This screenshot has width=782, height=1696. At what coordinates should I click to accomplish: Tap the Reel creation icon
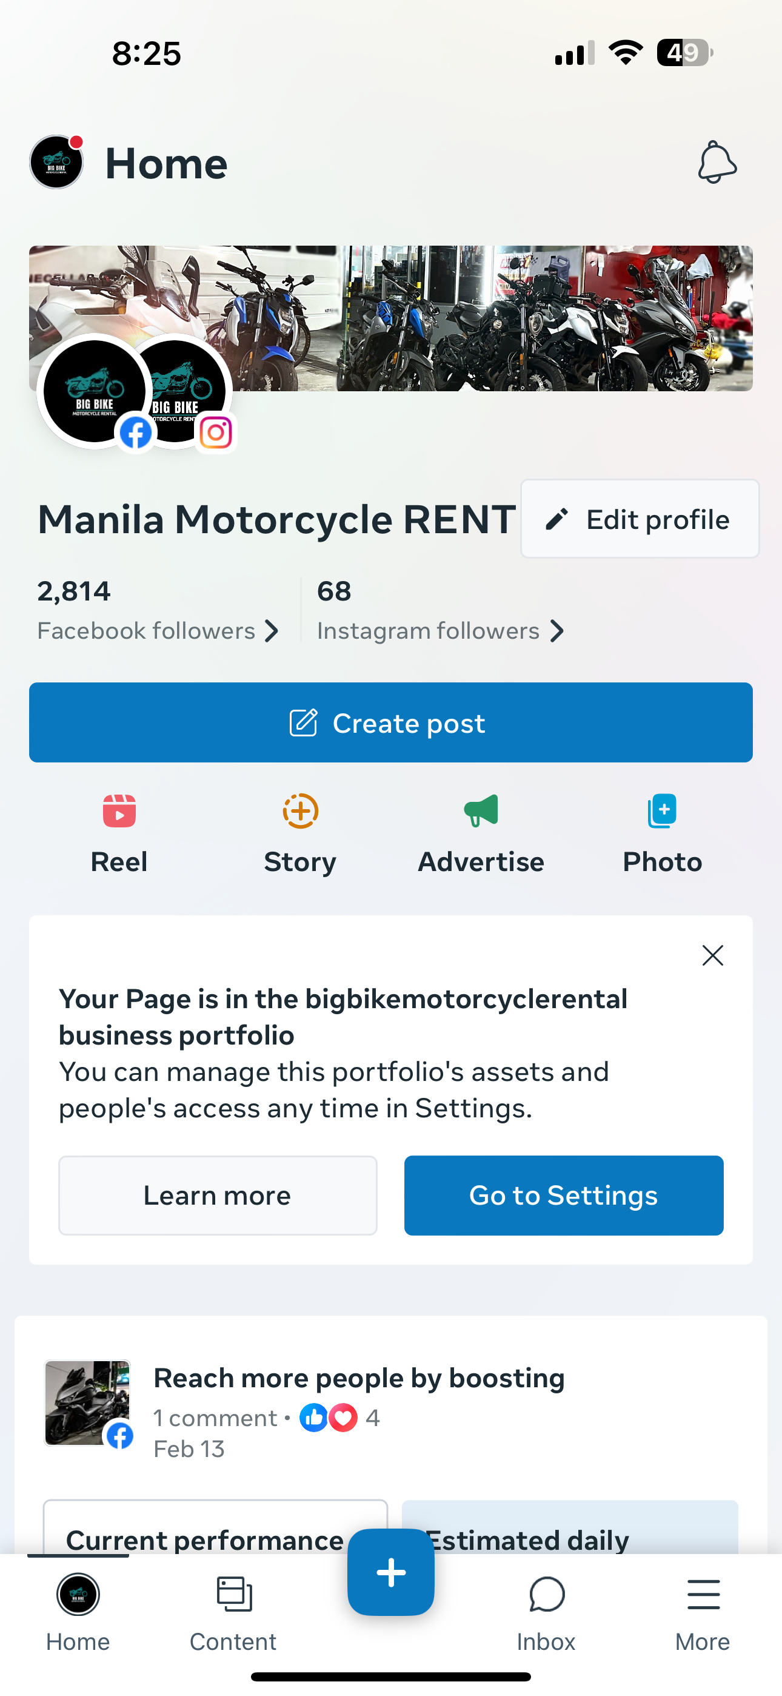[119, 810]
